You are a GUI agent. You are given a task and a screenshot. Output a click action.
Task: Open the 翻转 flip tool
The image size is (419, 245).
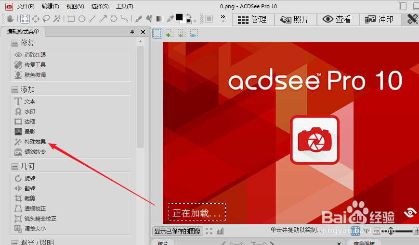(x=25, y=188)
